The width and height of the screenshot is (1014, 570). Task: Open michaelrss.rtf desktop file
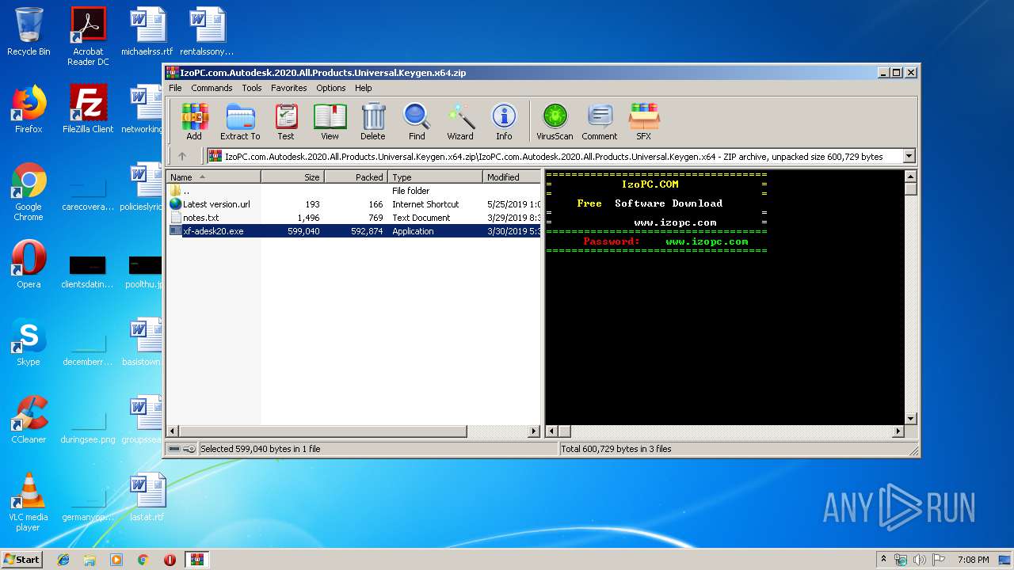point(147,32)
